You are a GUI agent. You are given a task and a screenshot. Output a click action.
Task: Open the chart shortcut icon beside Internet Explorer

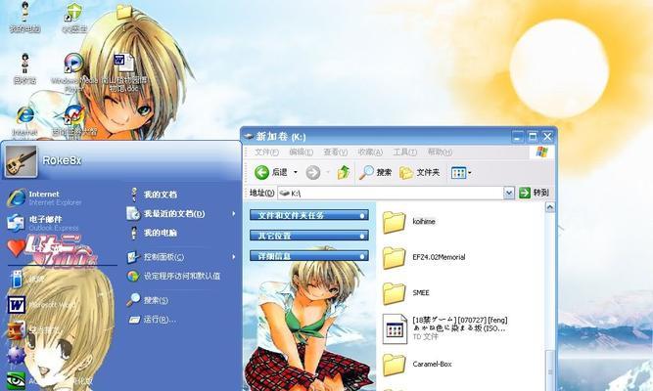[74, 120]
